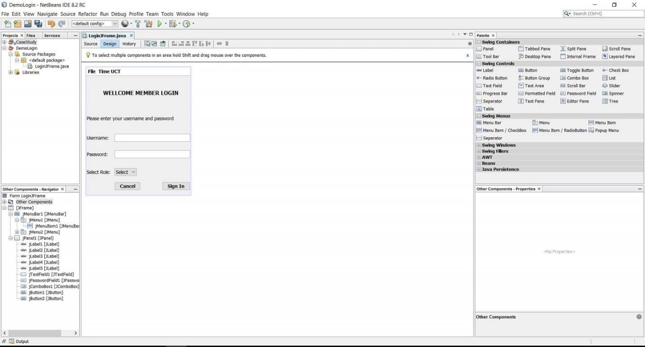
Task: Select the Save All toolbar icon
Action: pyautogui.click(x=38, y=24)
